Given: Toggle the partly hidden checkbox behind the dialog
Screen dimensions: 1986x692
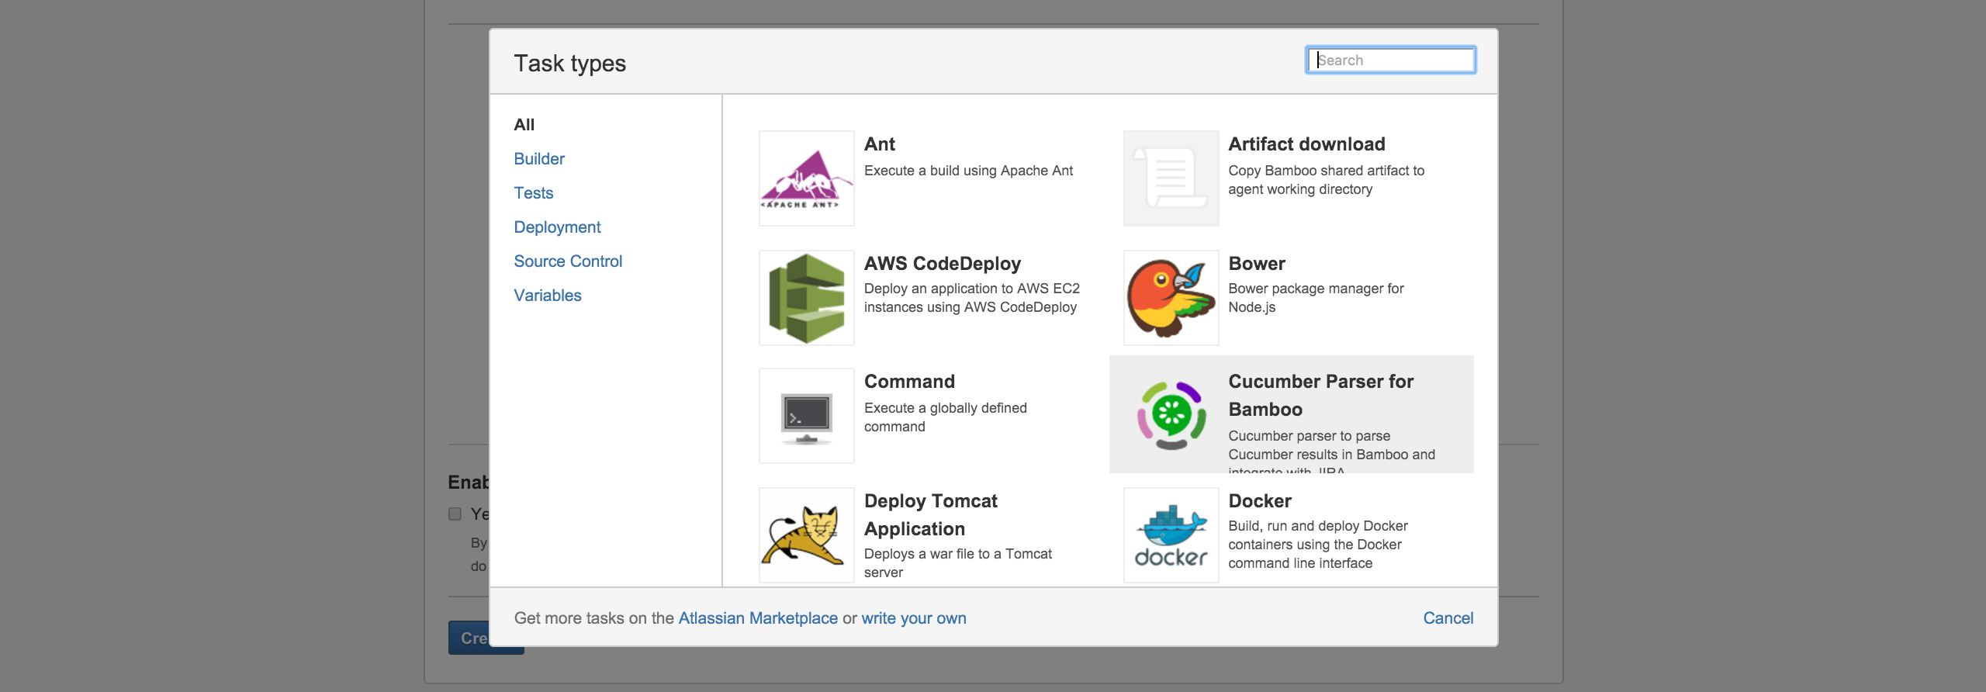Looking at the screenshot, I should pos(455,514).
